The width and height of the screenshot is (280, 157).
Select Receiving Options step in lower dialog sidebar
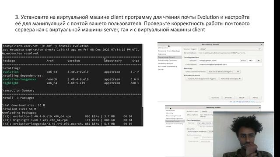[x=174, y=118]
